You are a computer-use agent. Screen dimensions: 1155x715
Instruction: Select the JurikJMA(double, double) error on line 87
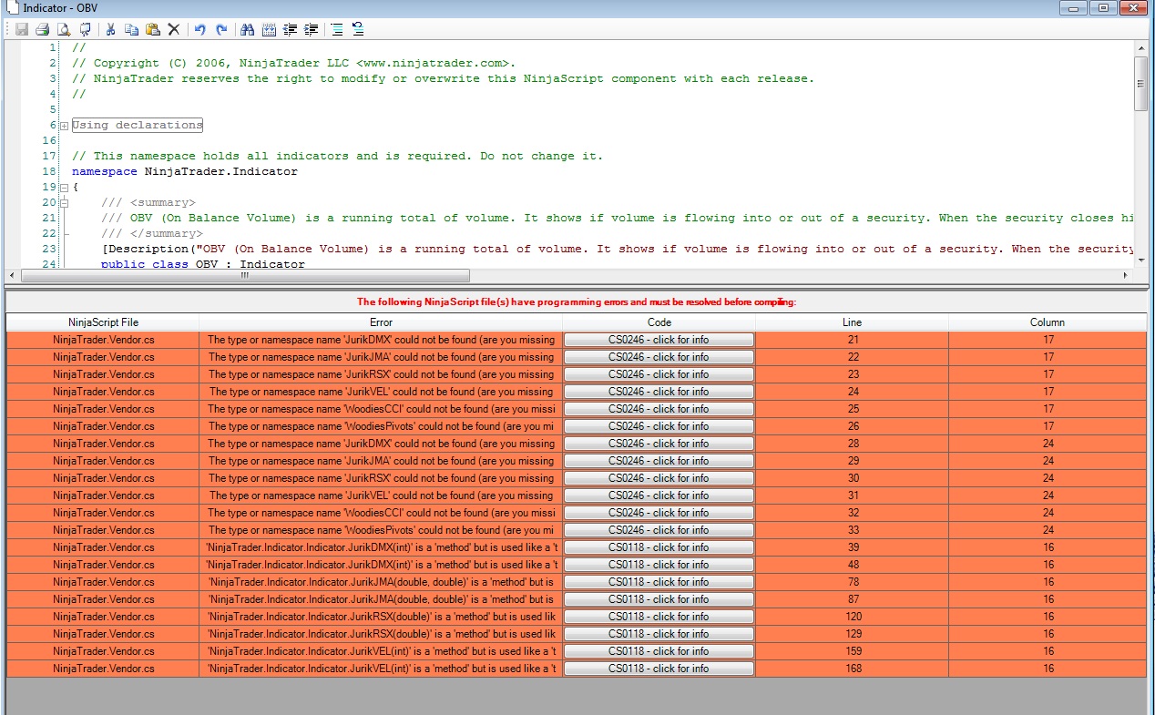point(381,599)
